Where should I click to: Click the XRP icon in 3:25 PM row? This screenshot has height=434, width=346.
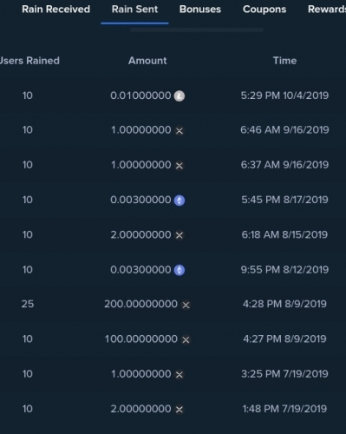click(x=180, y=375)
